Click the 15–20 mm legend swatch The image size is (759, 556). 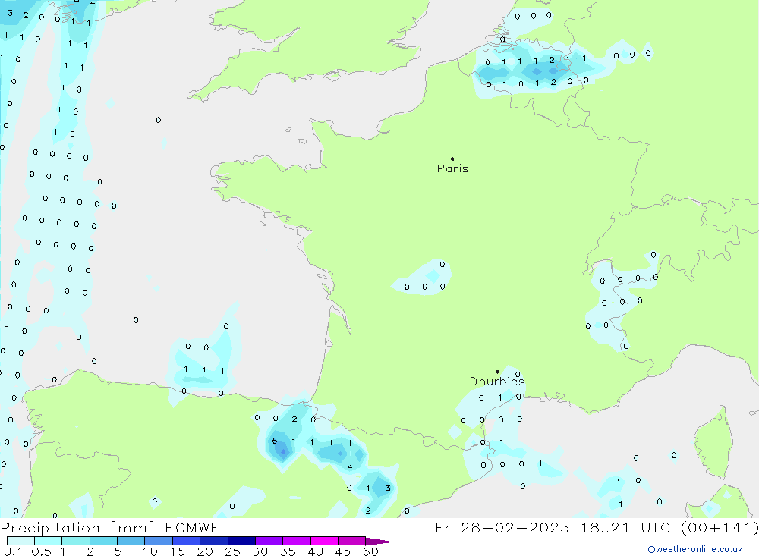coord(187,541)
